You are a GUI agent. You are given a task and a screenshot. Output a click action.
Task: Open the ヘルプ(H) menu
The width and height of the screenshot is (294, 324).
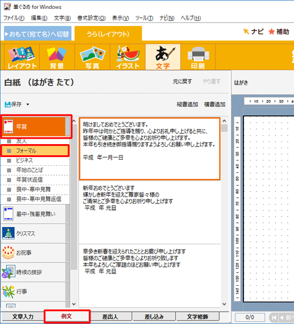point(191,18)
